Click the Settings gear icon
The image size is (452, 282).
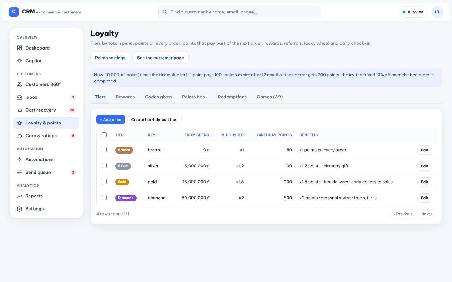coord(19,209)
